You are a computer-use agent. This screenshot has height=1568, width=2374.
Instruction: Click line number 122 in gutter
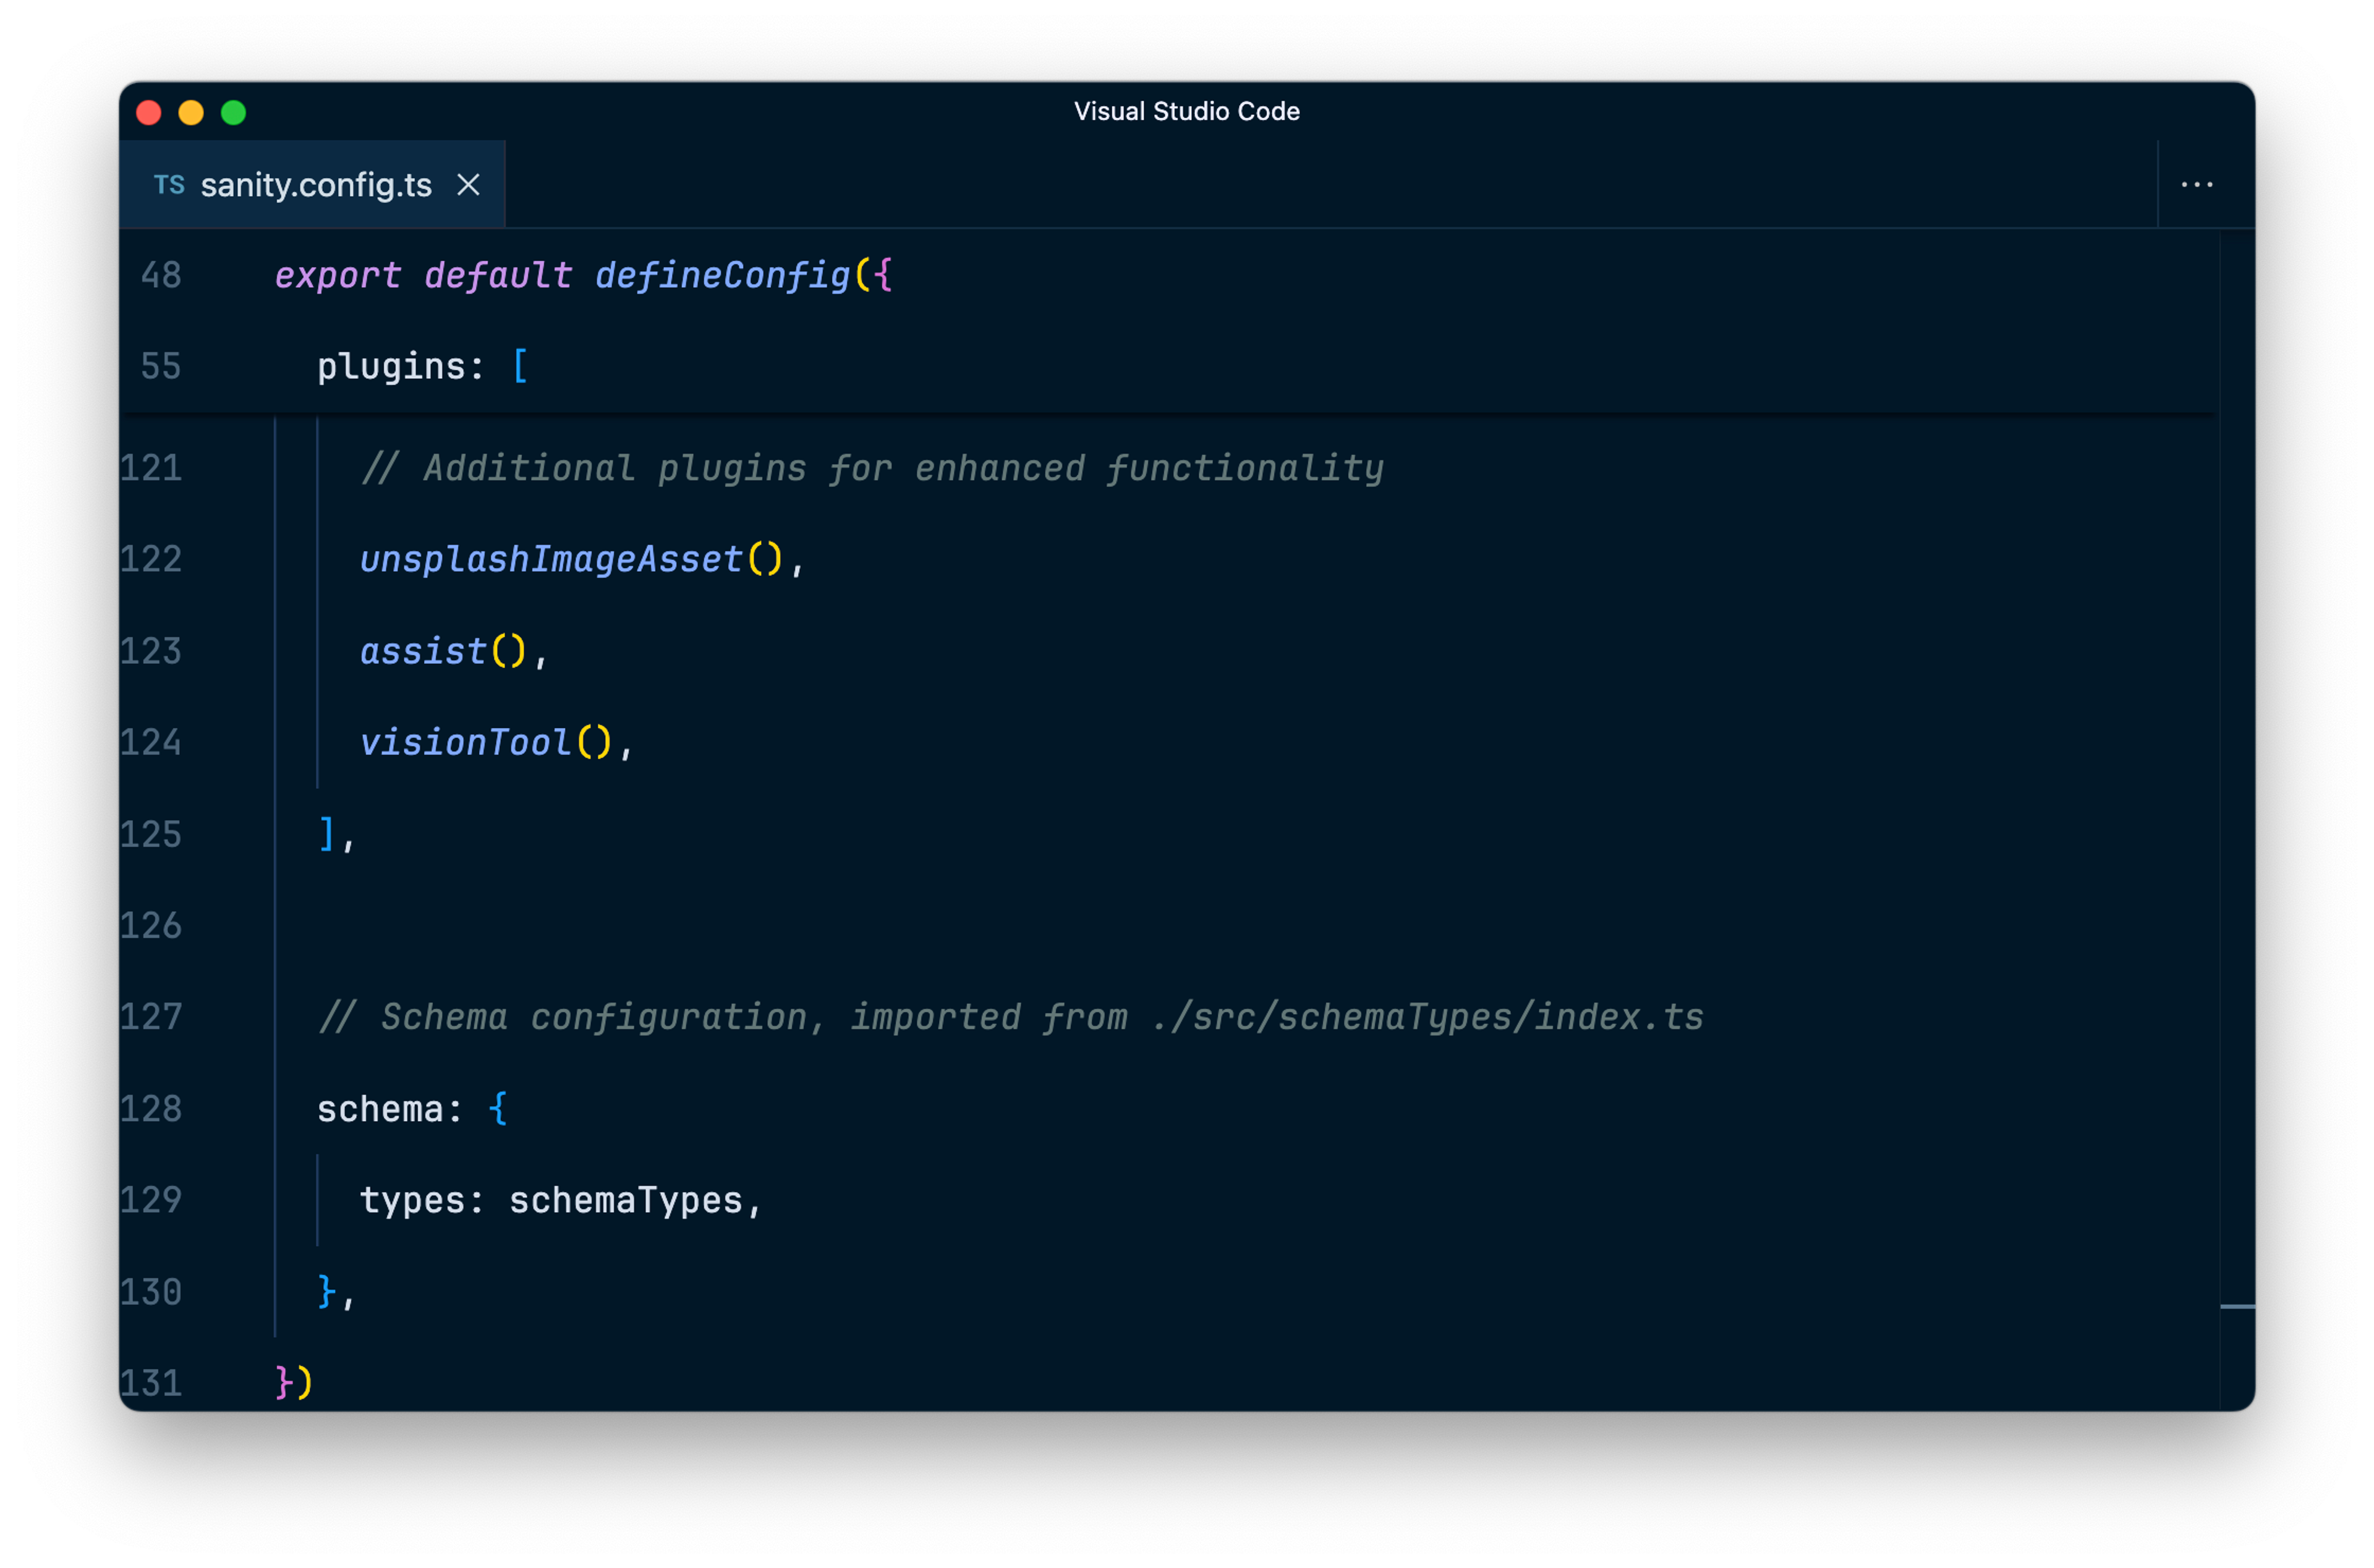pos(151,560)
